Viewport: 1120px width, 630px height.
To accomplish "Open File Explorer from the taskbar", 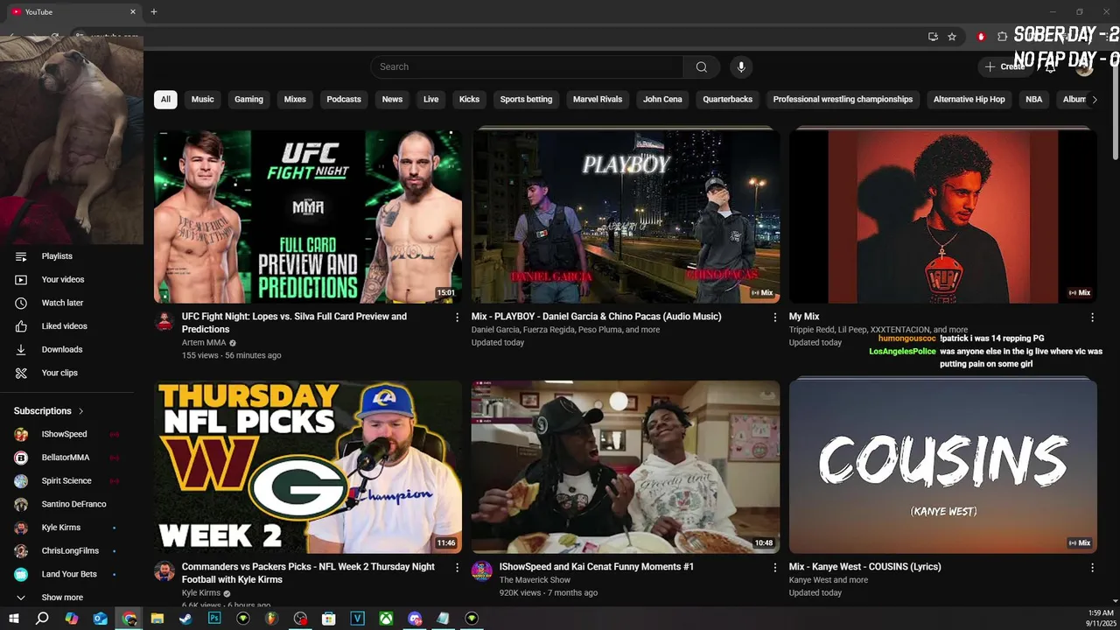I will (157, 619).
